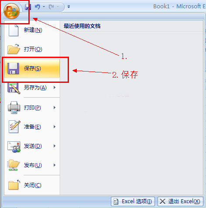Image resolution: width=206 pixels, height=208 pixels.
Task: Click the round Office button
Action: pyautogui.click(x=11, y=11)
